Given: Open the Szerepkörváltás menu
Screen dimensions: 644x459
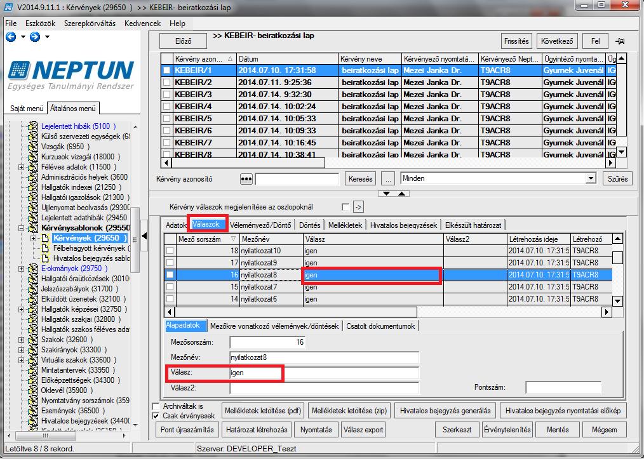Looking at the screenshot, I should coord(90,23).
